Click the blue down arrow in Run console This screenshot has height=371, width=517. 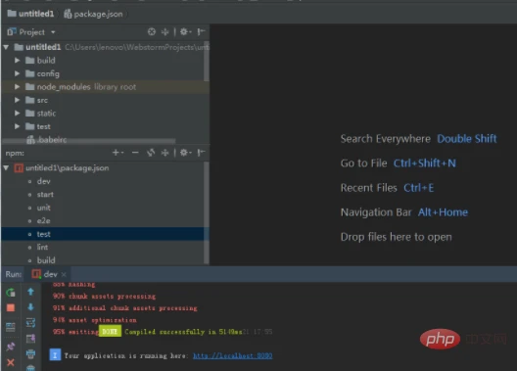click(30, 307)
